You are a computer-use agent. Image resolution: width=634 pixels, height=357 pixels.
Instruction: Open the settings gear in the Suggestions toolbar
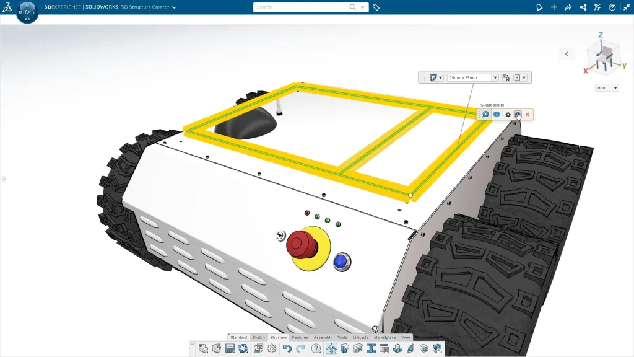(x=508, y=115)
